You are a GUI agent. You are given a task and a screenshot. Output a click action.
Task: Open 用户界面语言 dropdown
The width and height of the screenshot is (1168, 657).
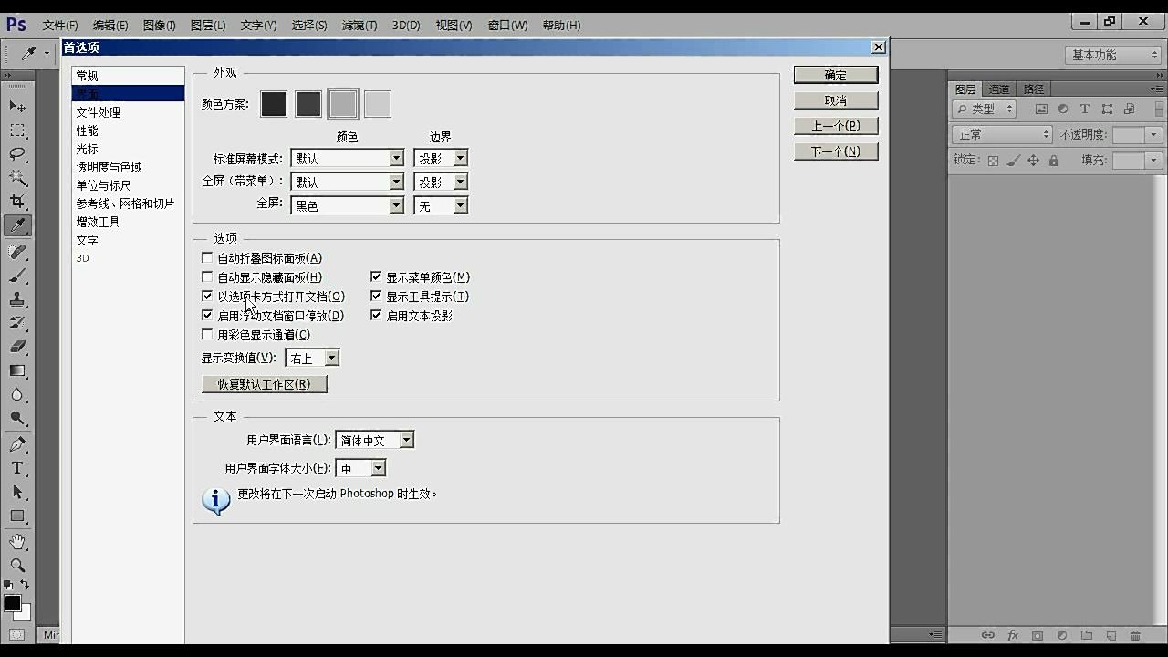click(x=374, y=440)
